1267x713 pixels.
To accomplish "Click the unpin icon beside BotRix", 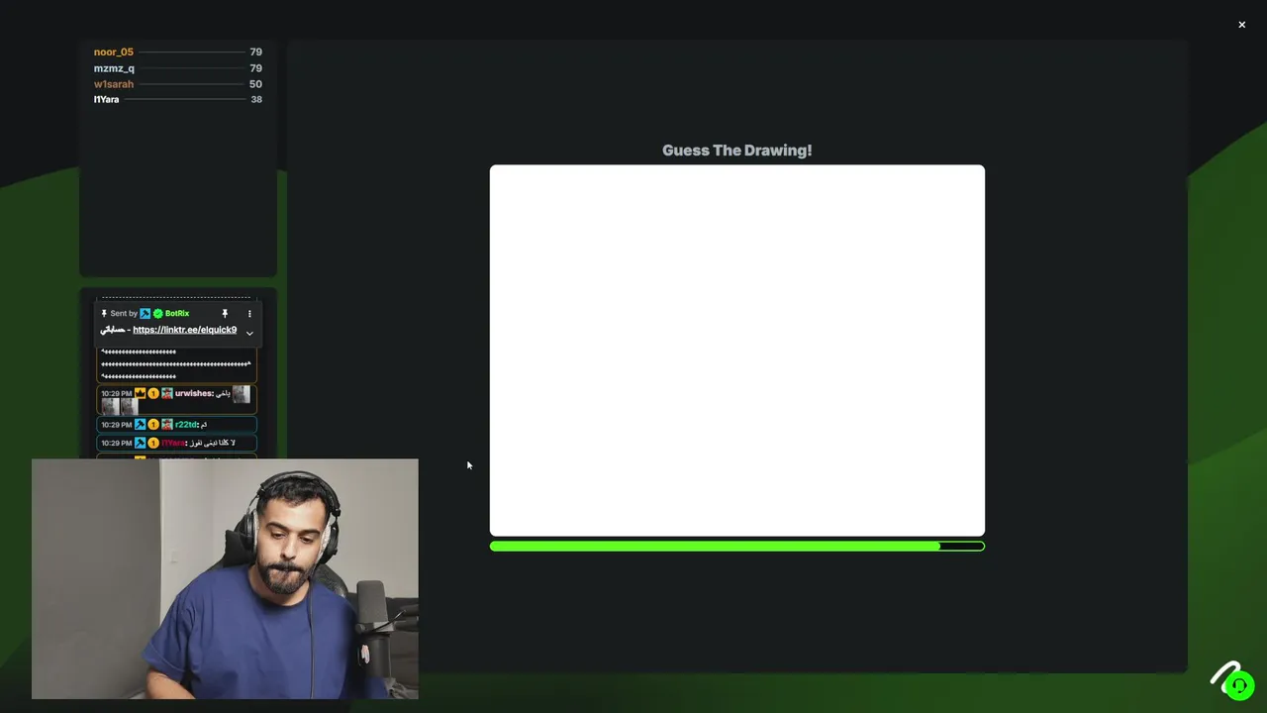I will 225,314.
